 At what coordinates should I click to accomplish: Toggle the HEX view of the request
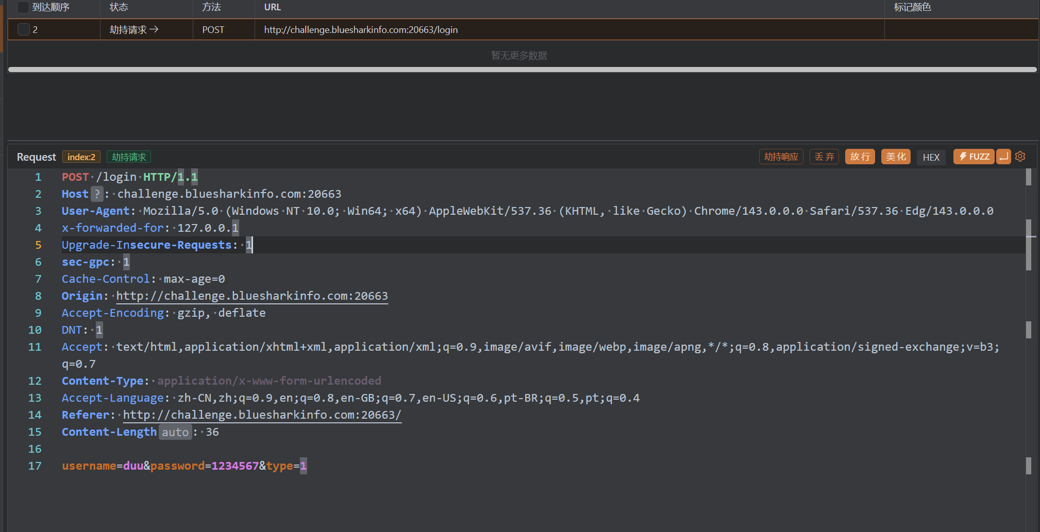931,157
